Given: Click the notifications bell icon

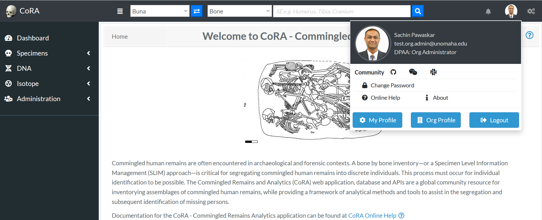Looking at the screenshot, I should [488, 11].
